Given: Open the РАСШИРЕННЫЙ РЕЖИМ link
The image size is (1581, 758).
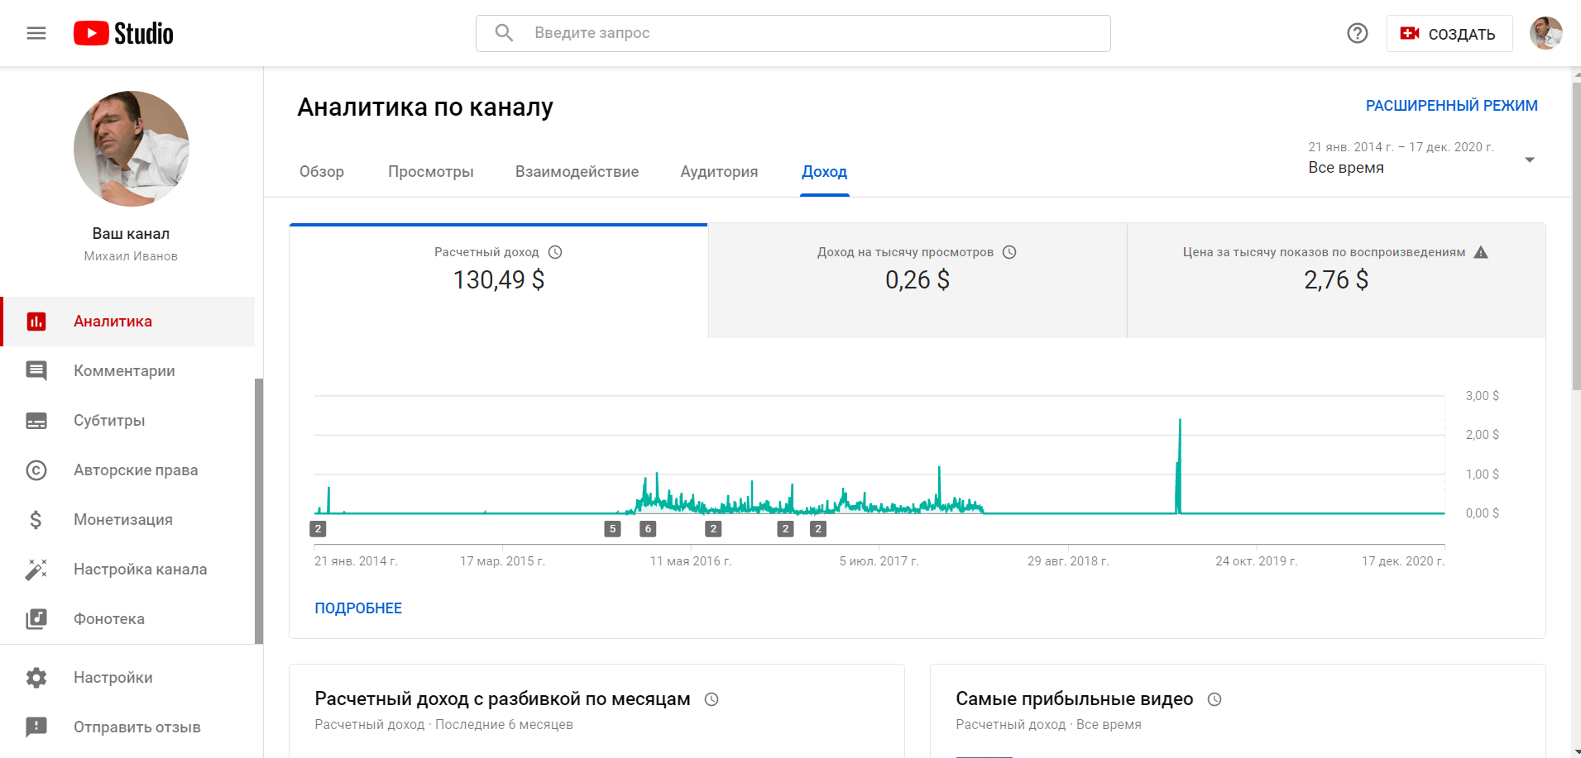Looking at the screenshot, I should click(x=1451, y=106).
